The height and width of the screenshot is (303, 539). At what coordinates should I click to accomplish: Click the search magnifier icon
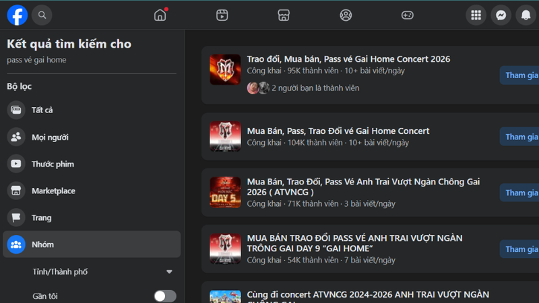click(42, 15)
